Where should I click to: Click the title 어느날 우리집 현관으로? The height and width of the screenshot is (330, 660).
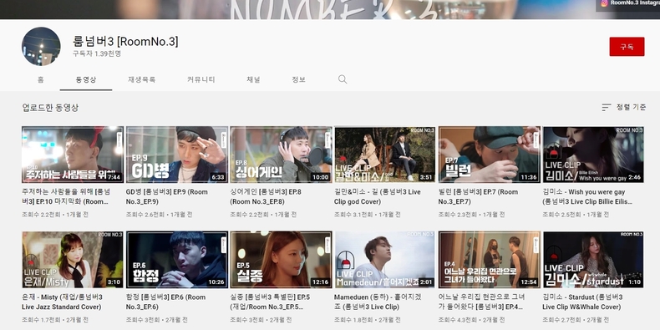[481, 302]
